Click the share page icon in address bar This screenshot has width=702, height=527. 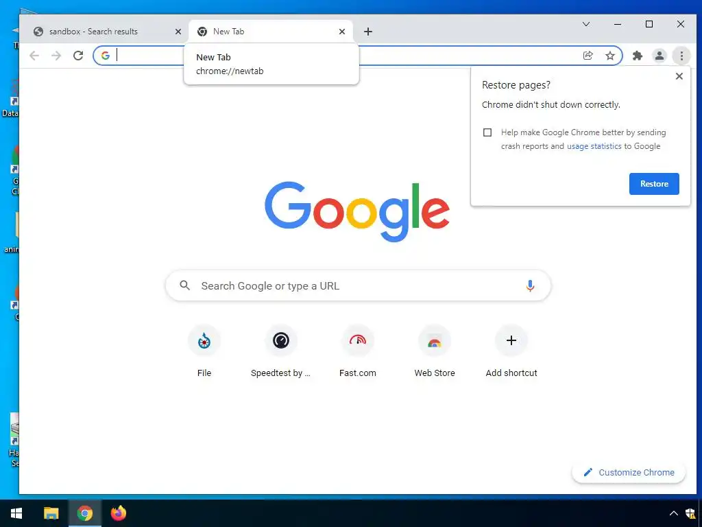pos(588,56)
